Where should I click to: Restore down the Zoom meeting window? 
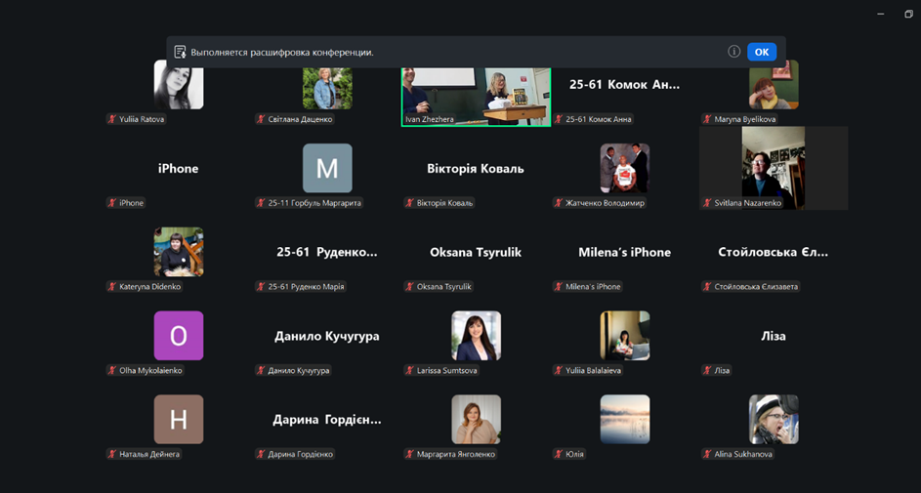point(908,14)
